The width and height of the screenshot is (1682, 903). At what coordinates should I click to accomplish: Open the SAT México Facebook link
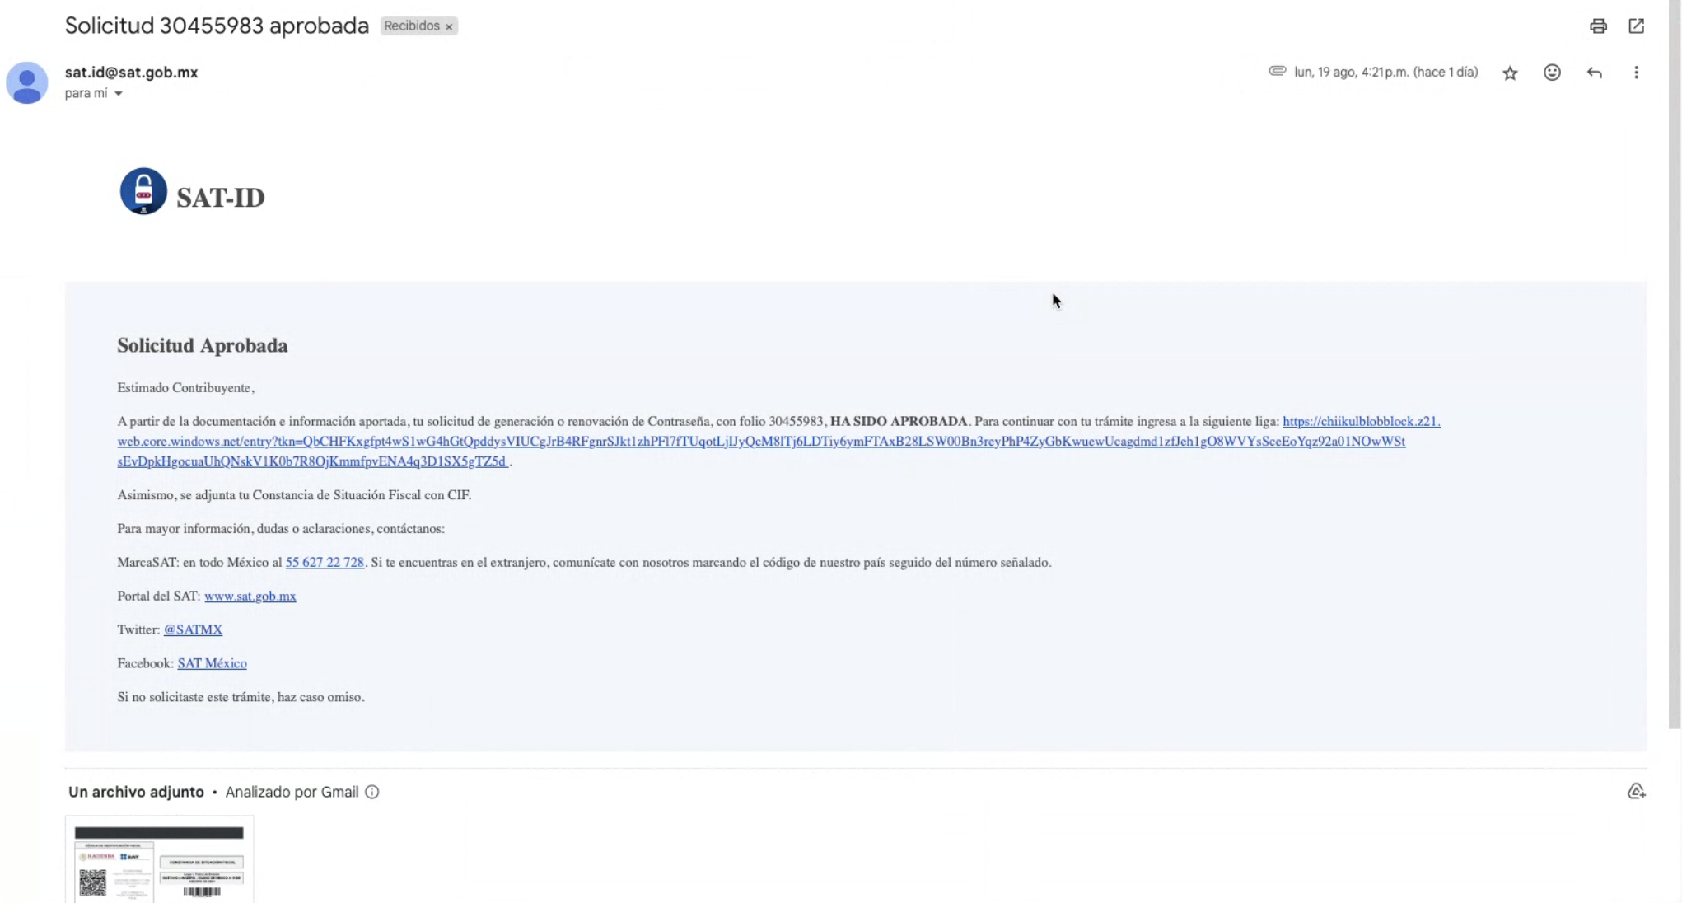(x=212, y=664)
